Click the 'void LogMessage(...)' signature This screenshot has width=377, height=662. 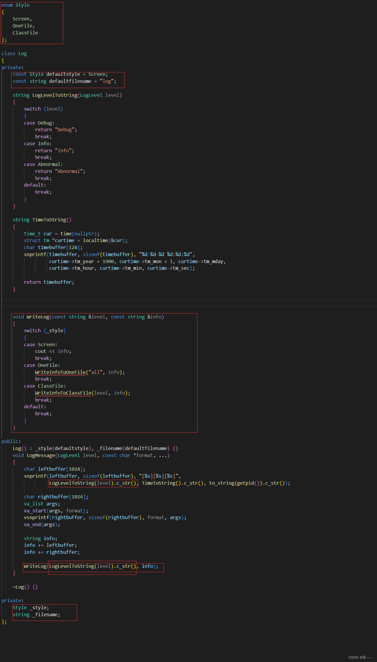[91, 456]
